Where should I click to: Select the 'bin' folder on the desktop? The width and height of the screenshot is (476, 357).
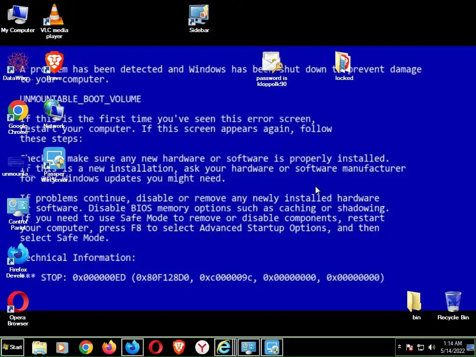click(416, 305)
